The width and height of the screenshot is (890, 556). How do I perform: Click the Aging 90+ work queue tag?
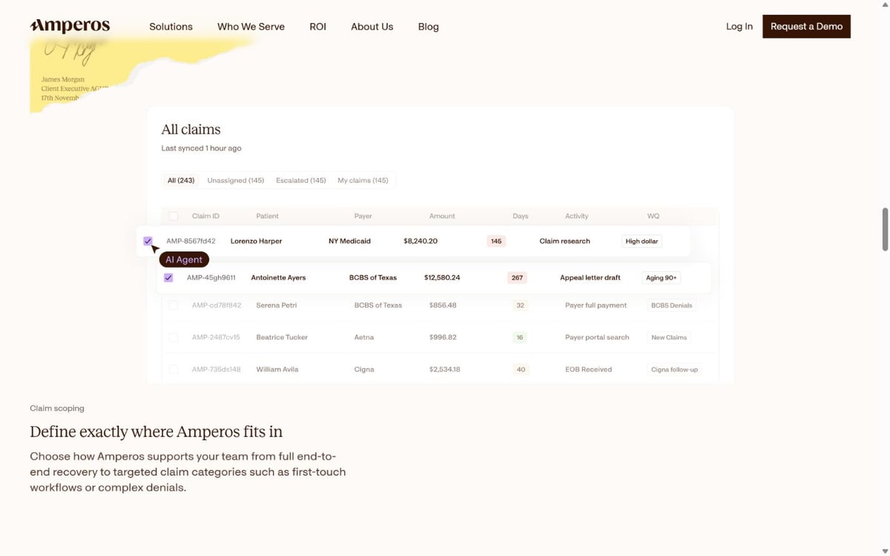(662, 278)
